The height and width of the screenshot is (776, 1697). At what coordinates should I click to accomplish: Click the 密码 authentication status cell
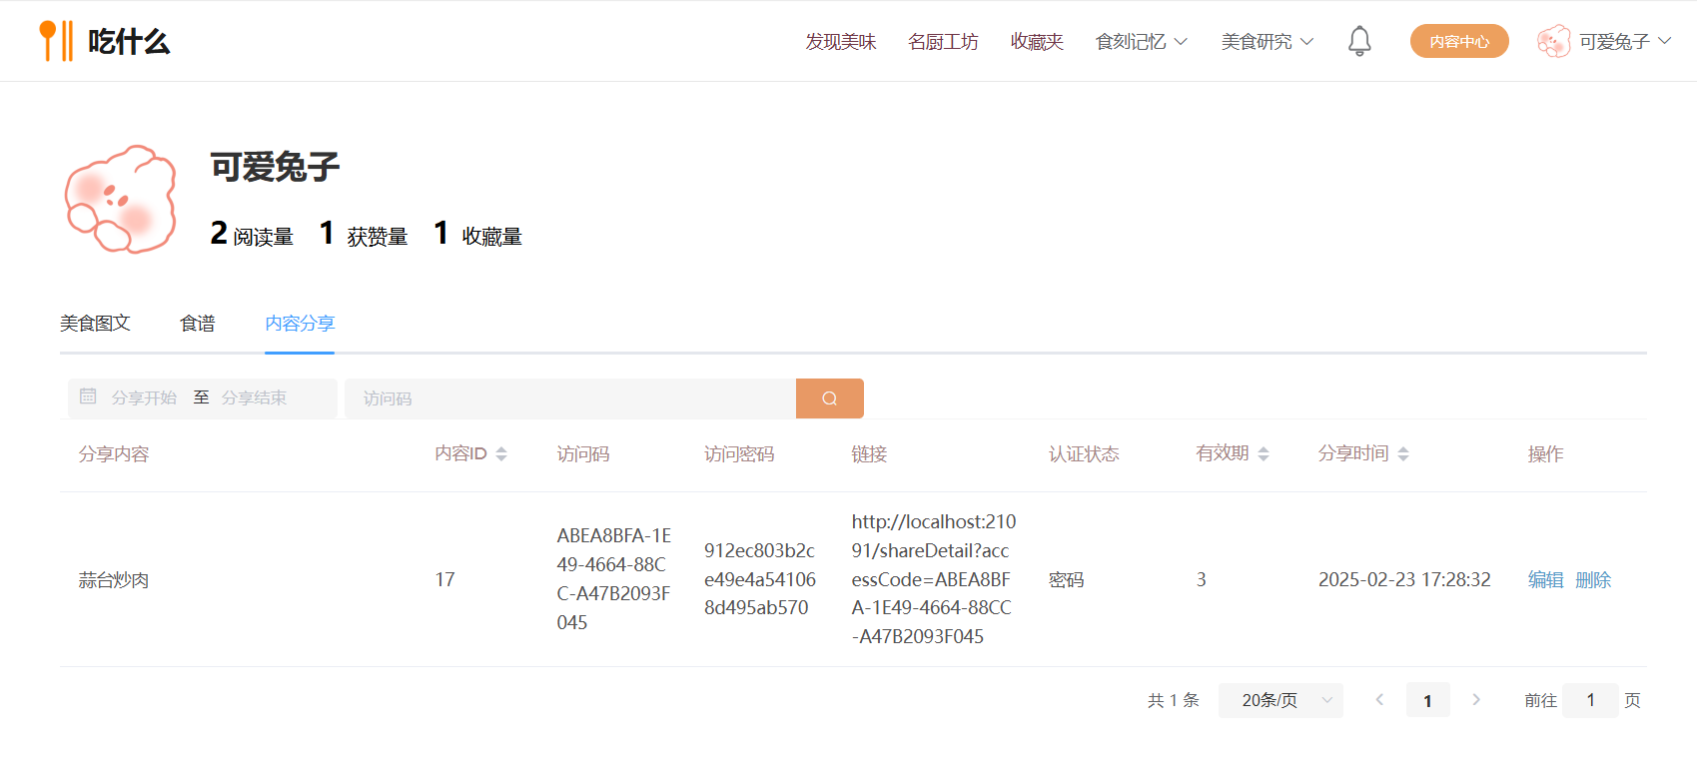coord(1067,579)
